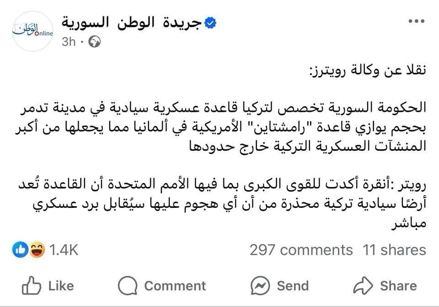Click the 297 comments count

[x=300, y=249]
